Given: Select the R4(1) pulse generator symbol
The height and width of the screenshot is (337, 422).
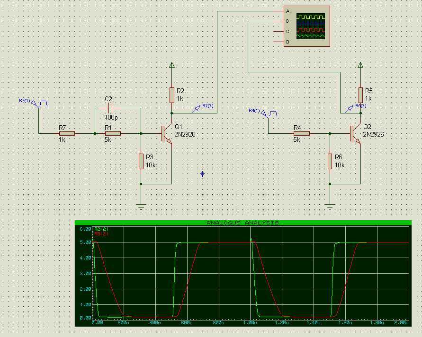Looking at the screenshot, I should (x=269, y=113).
